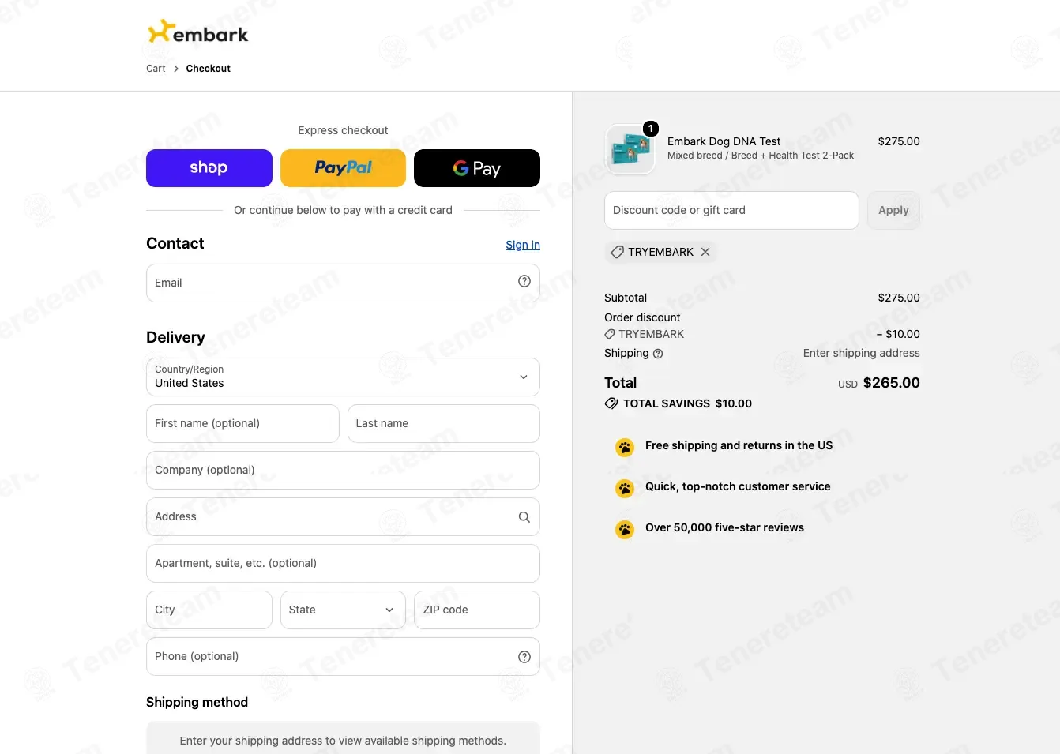Click the Address search magnifier icon
This screenshot has width=1060, height=754.
pyautogui.click(x=524, y=517)
